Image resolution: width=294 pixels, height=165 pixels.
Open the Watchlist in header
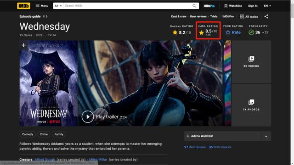click(233, 6)
